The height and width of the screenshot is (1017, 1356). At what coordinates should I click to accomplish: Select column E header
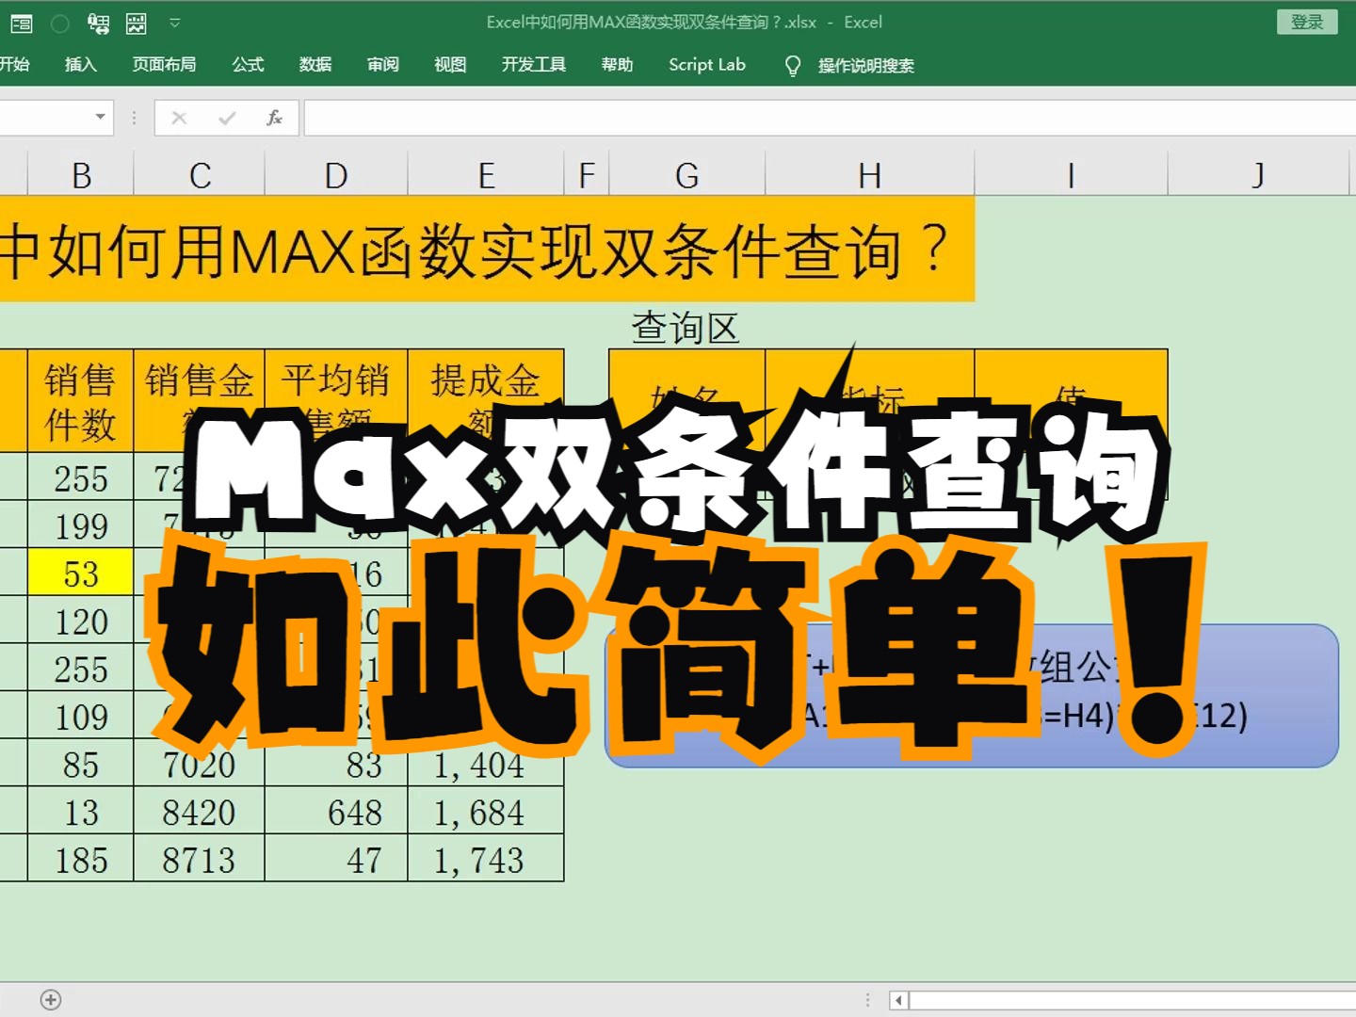(x=486, y=175)
